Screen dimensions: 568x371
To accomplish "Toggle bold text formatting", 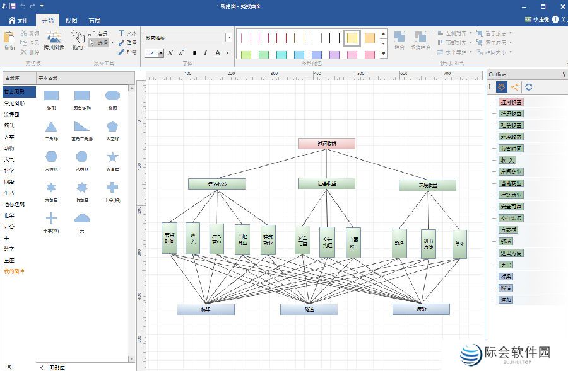I will [x=194, y=53].
